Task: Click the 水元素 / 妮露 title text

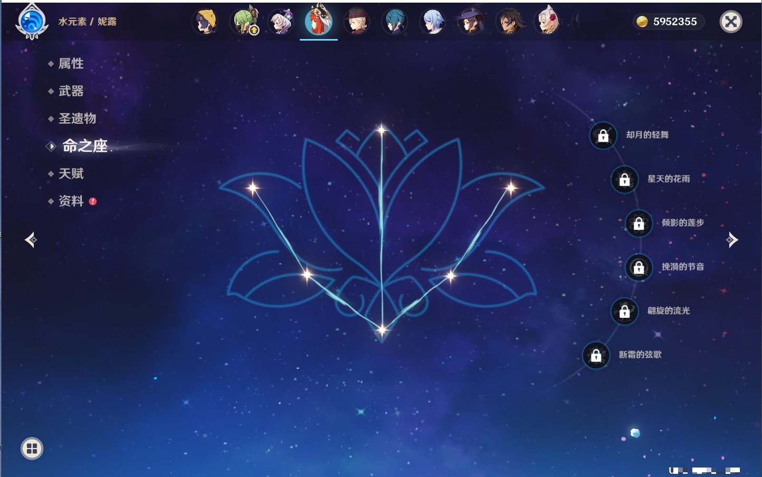Action: click(88, 22)
